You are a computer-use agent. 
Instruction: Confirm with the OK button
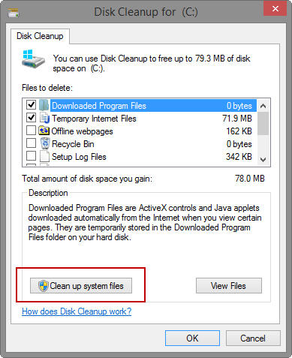click(192, 338)
